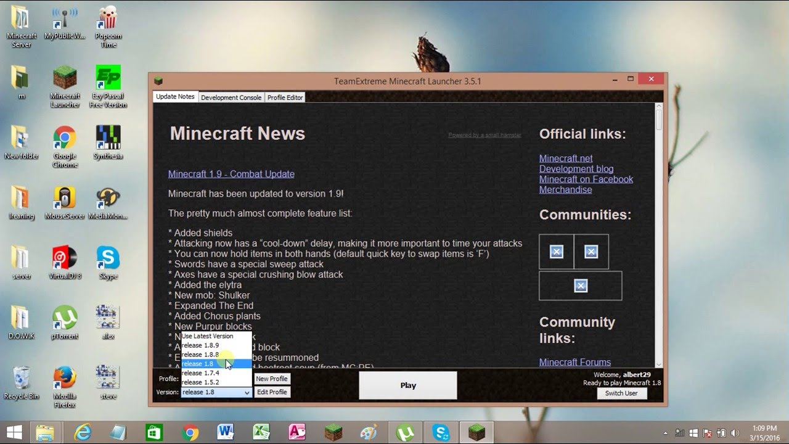Open Microsoft Access from the taskbar
Screen dimensions: 789x444
pos(297,432)
